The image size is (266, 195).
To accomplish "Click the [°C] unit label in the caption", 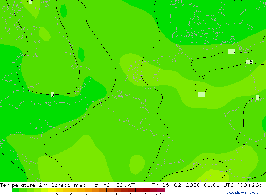I will tap(107, 185).
